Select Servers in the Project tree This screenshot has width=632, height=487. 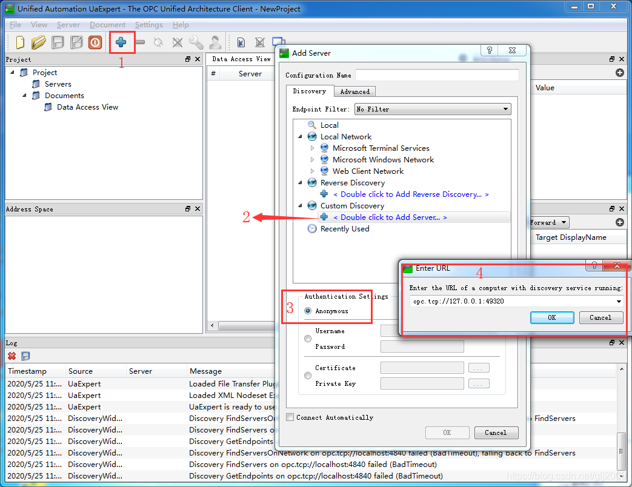pyautogui.click(x=58, y=84)
